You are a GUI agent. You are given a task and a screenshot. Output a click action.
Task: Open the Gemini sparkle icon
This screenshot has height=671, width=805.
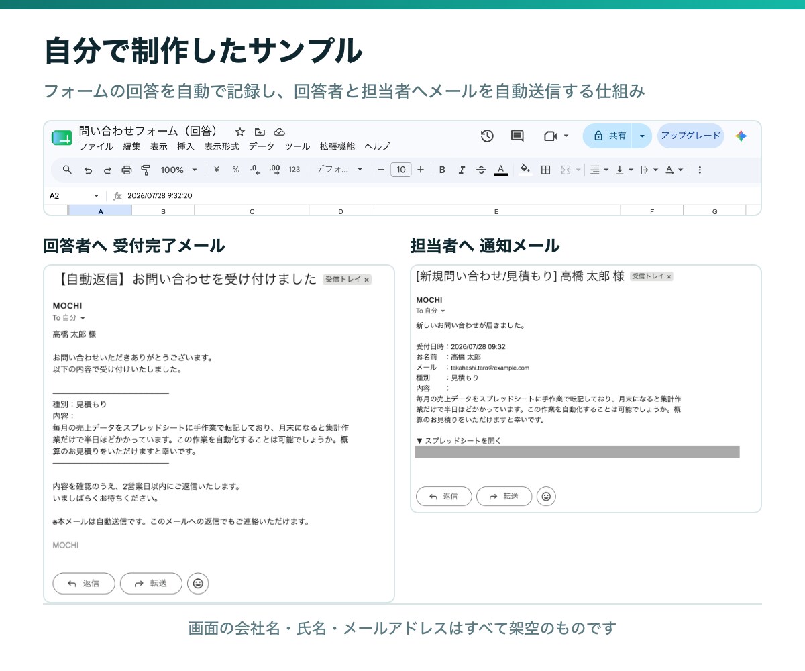[741, 136]
